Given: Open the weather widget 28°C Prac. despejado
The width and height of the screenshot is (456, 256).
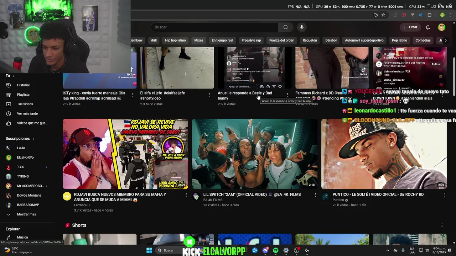Looking at the screenshot, I should click(18, 250).
